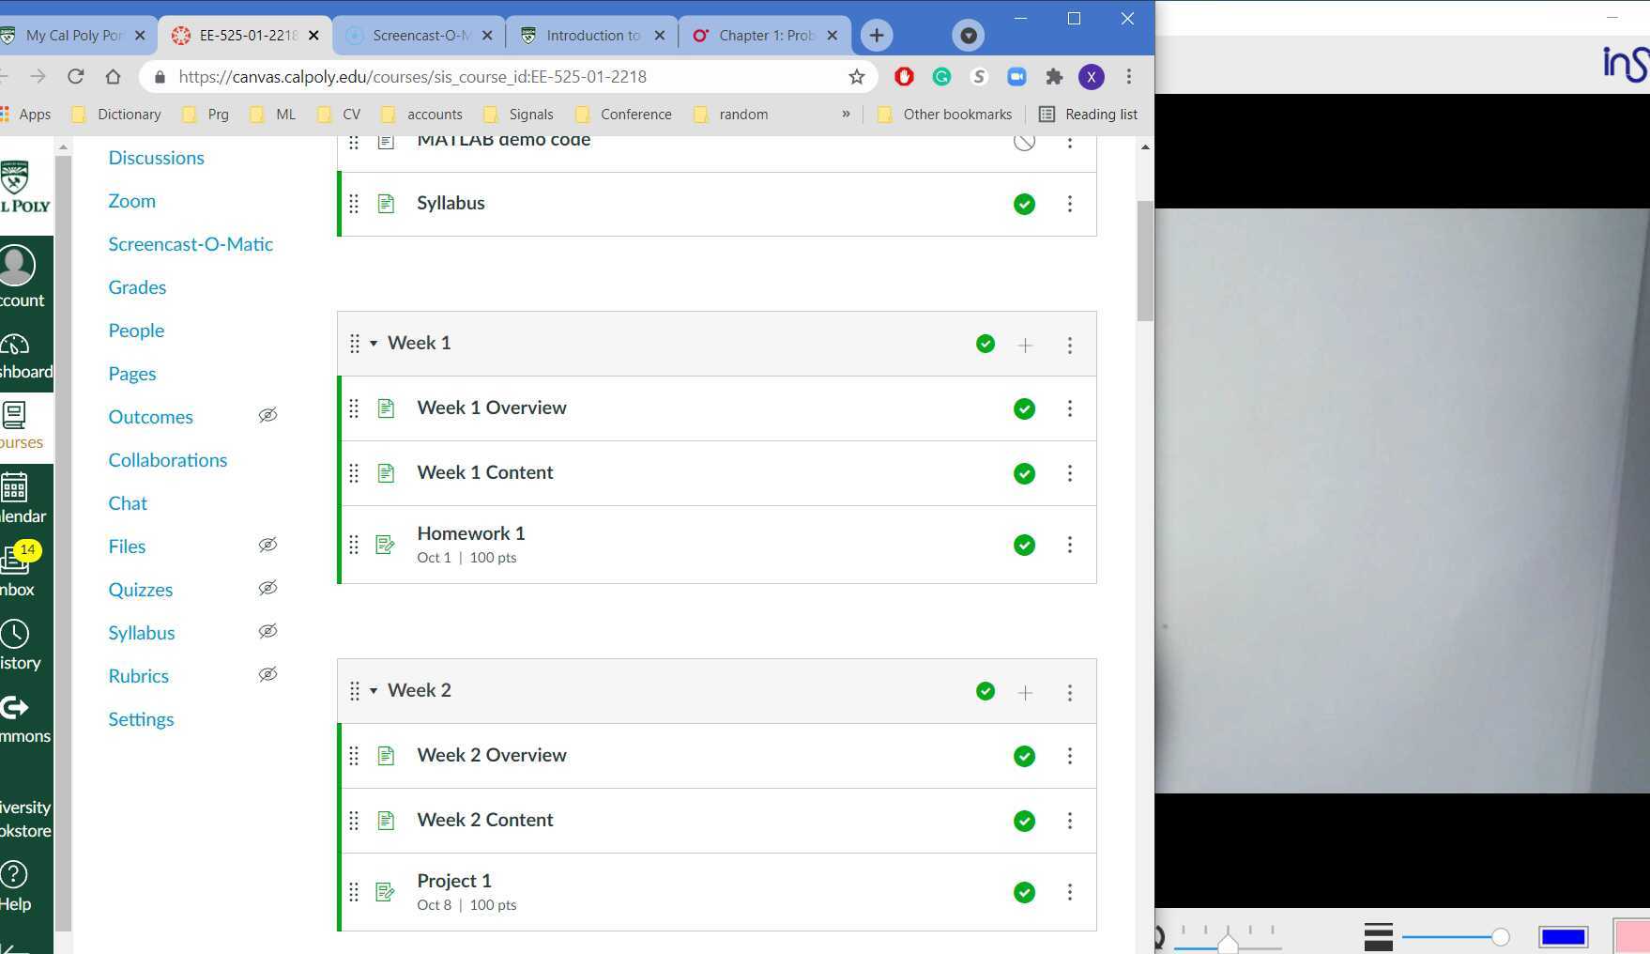This screenshot has height=954, width=1650.
Task: Open the options menu for Homework 1
Action: 1070,545
